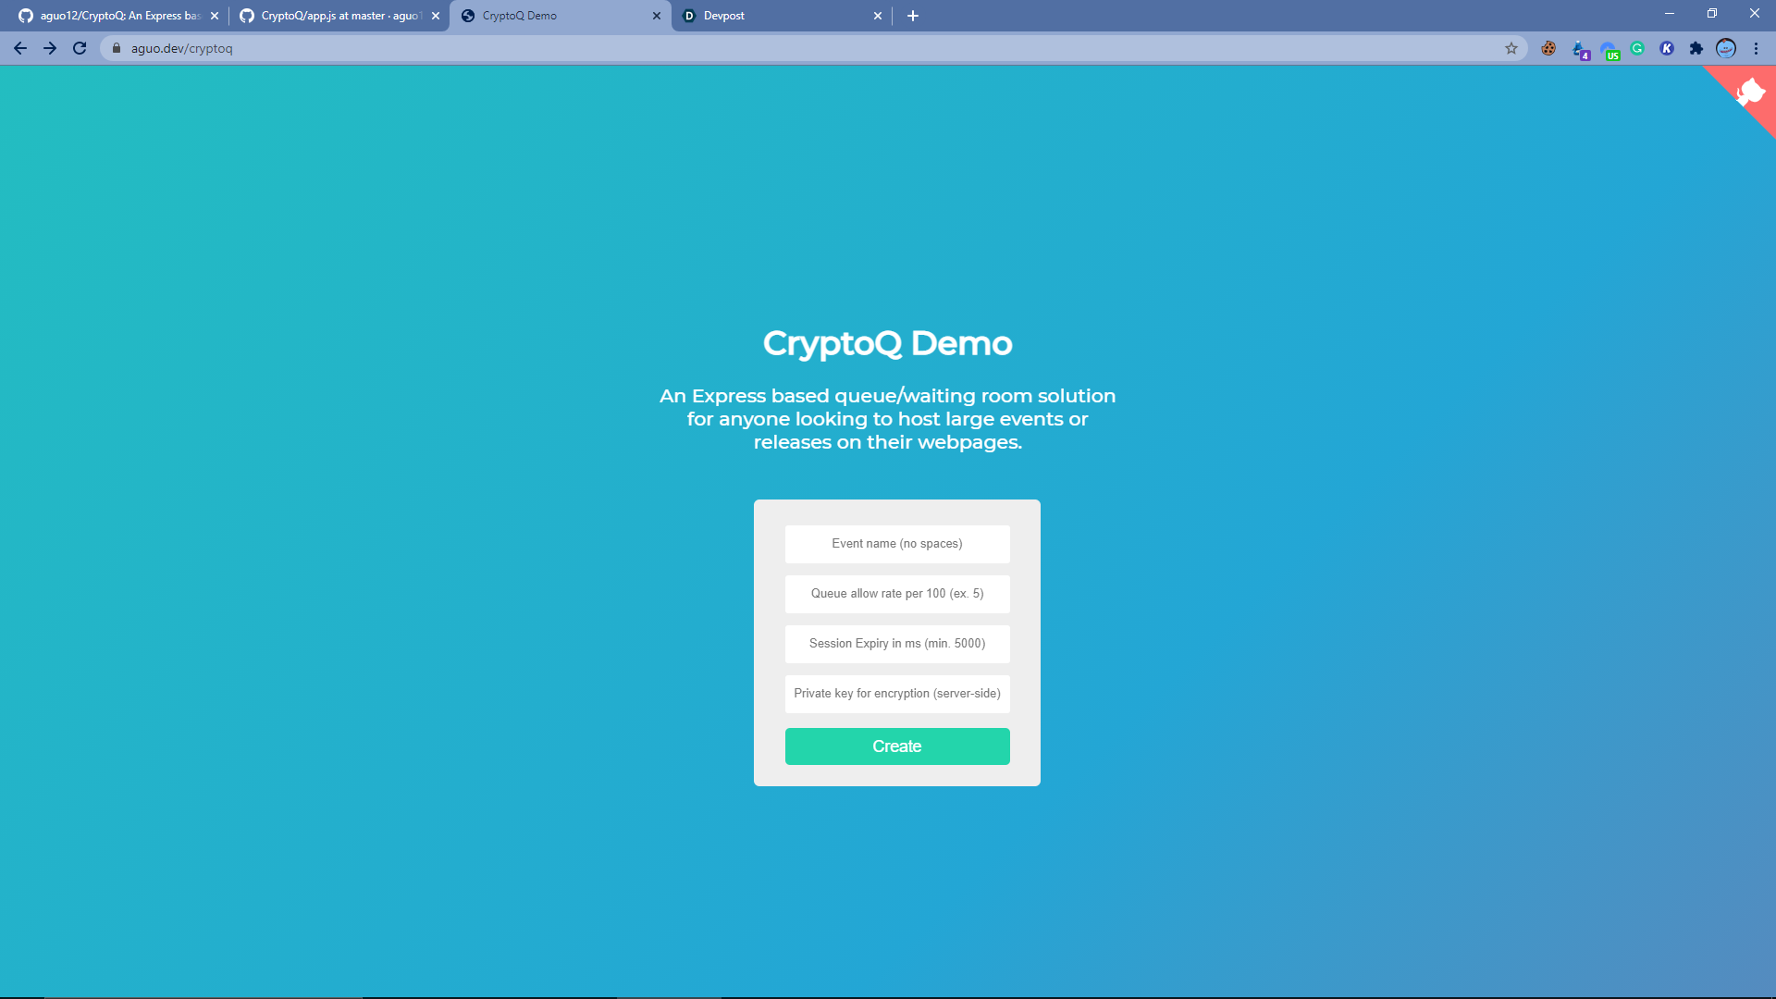Click the blue K extension icon
Screen dimensions: 1776x999
coord(1667,48)
